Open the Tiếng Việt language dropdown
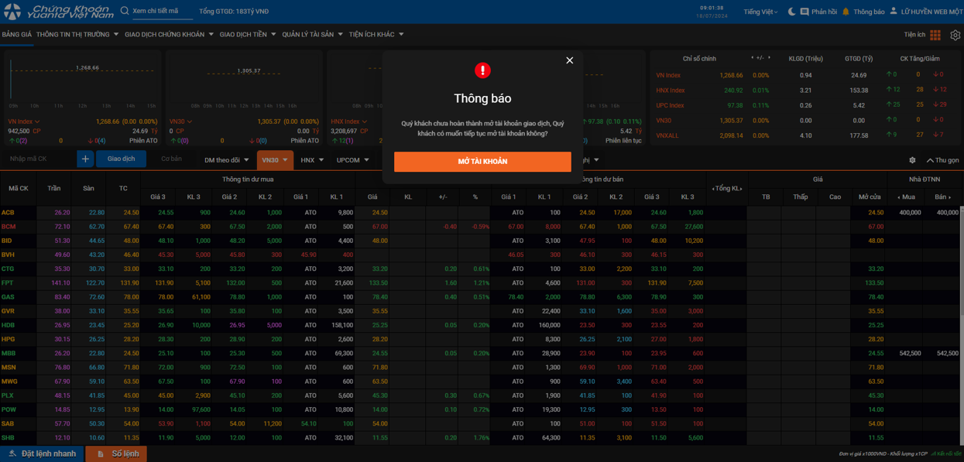The height and width of the screenshot is (462, 964). [760, 12]
